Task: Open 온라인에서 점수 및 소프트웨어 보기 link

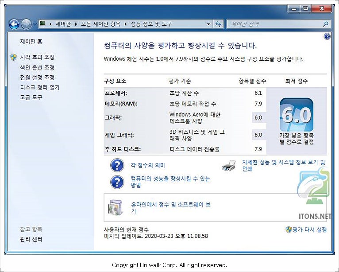Action: pyautogui.click(x=171, y=207)
